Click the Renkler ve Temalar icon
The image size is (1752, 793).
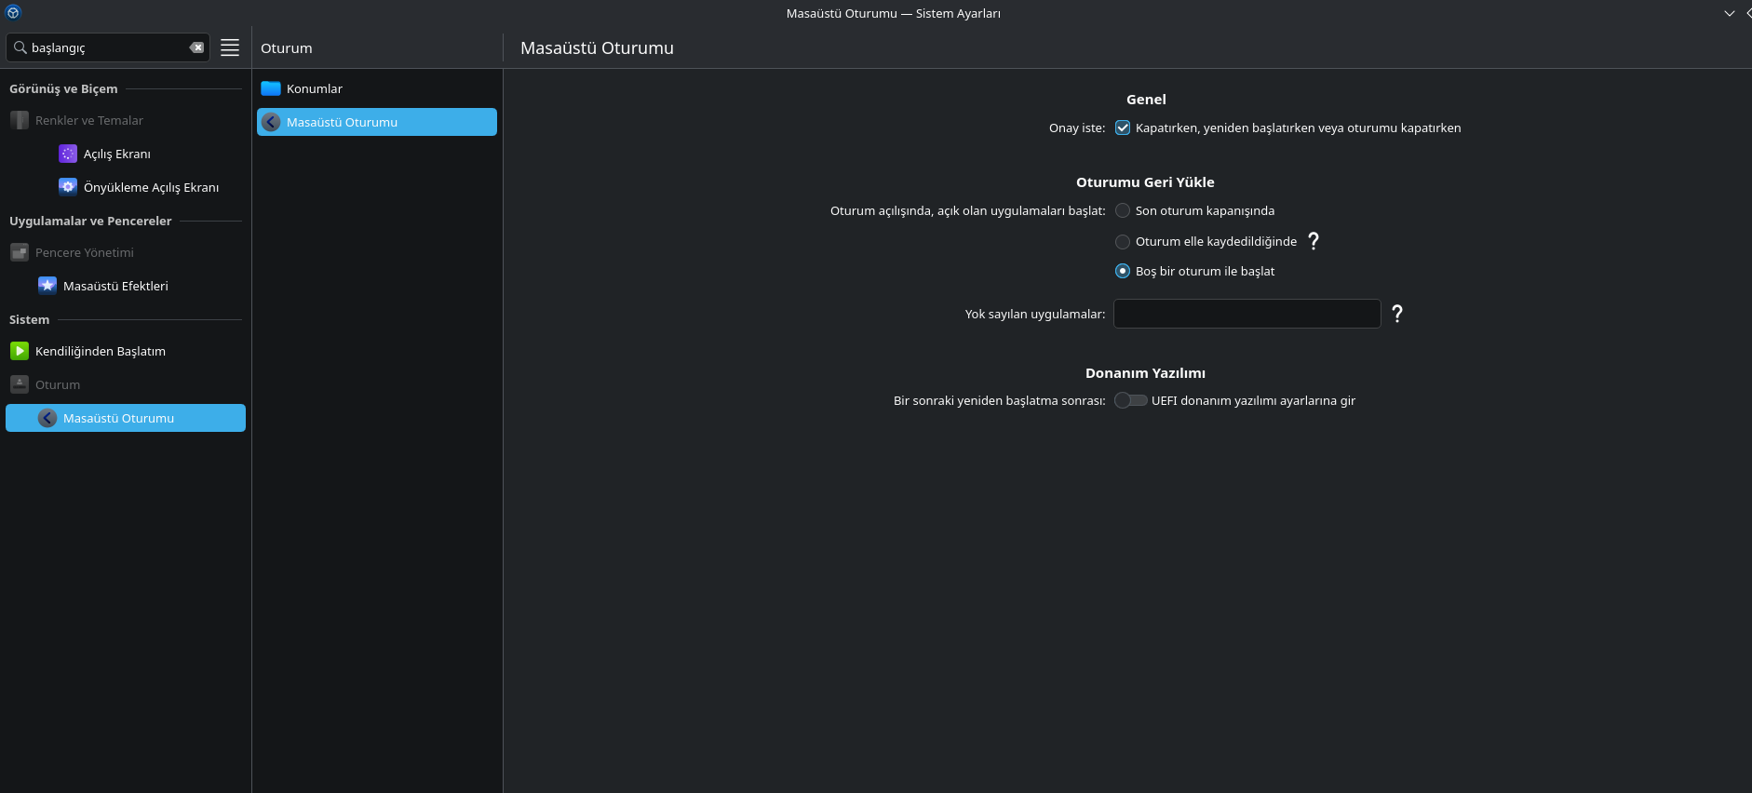pos(20,120)
